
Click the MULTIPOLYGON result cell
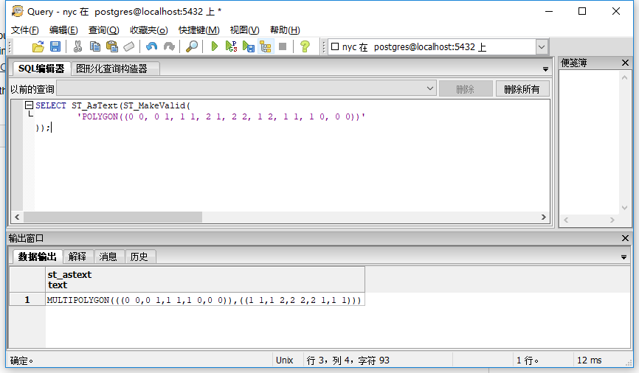(x=205, y=300)
